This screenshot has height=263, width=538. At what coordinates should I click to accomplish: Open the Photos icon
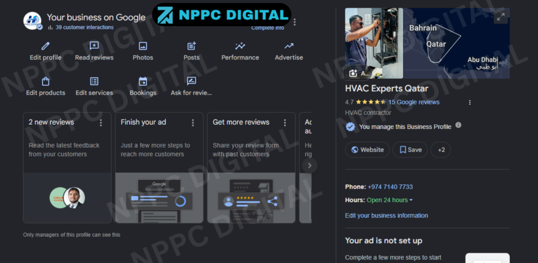coord(143,46)
